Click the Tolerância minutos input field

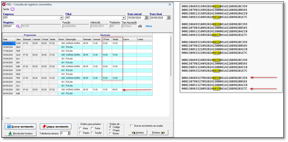click(x=64, y=133)
